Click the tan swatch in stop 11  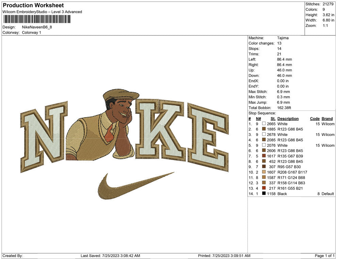click(264, 177)
